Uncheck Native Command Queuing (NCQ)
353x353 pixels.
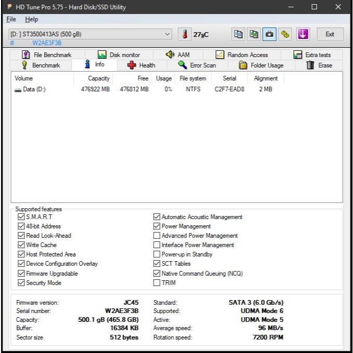coord(157,274)
